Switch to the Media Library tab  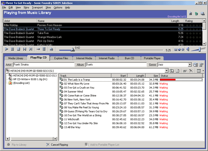click(16, 58)
